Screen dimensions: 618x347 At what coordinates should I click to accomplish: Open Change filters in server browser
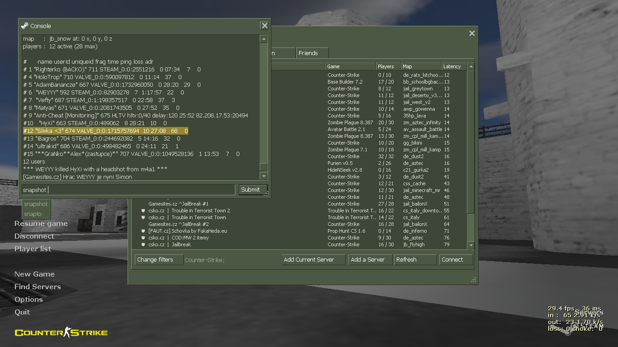click(159, 260)
